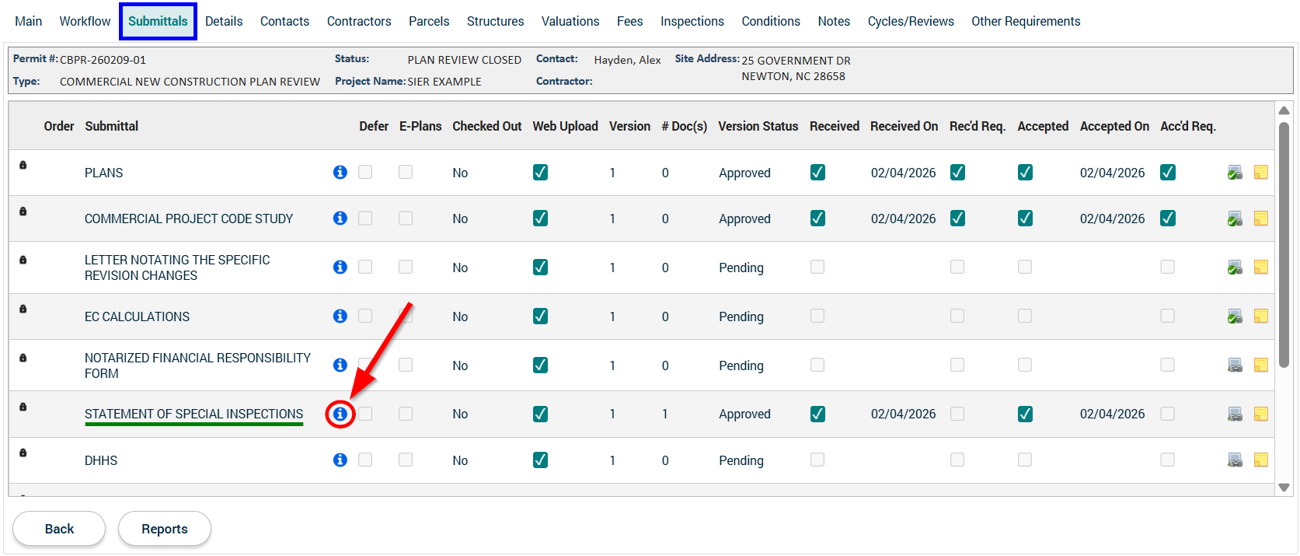Toggle Accepted checkbox for Statement of Special Inspections

pyautogui.click(x=1025, y=414)
